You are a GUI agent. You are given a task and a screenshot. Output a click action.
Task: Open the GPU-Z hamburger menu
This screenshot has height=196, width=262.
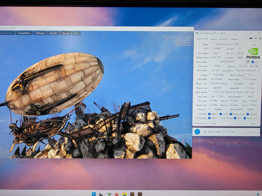point(260,38)
